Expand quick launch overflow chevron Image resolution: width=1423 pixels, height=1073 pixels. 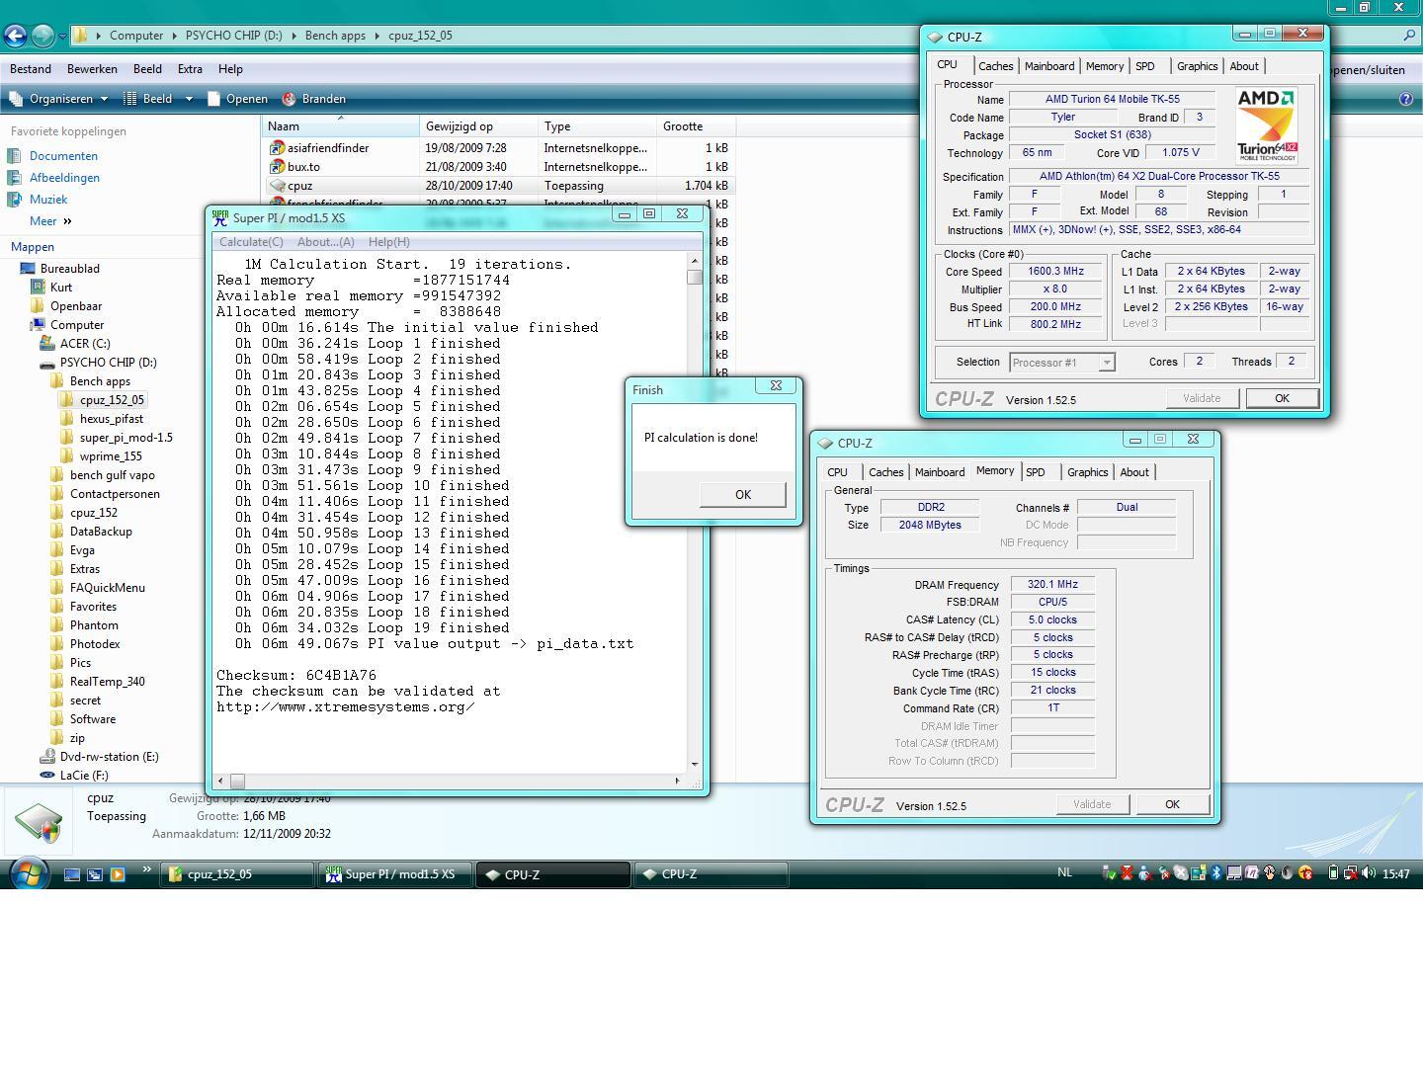(147, 869)
